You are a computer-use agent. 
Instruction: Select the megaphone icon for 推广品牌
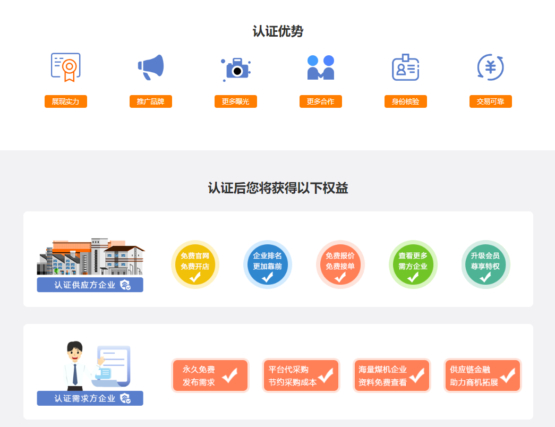pos(150,66)
